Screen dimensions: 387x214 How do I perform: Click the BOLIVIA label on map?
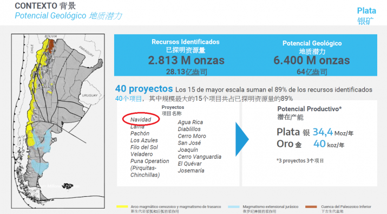[x=51, y=36]
